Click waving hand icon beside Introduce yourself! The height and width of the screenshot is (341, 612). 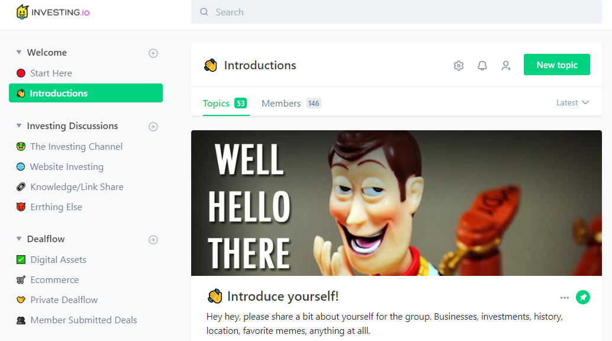tap(215, 297)
